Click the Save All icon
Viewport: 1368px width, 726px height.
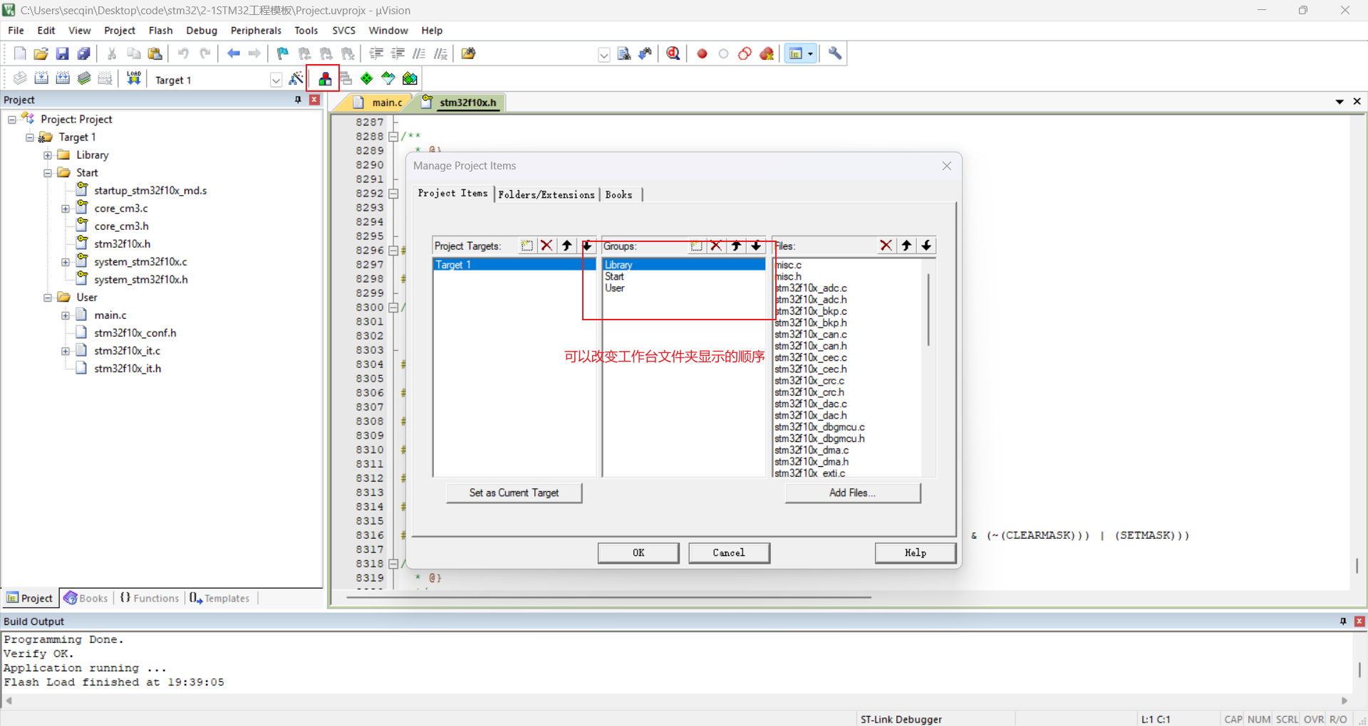[x=83, y=53]
